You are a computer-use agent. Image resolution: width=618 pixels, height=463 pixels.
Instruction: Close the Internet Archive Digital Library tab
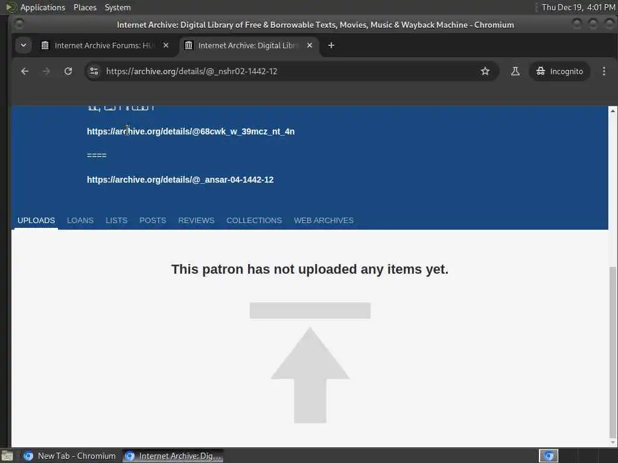(x=310, y=45)
